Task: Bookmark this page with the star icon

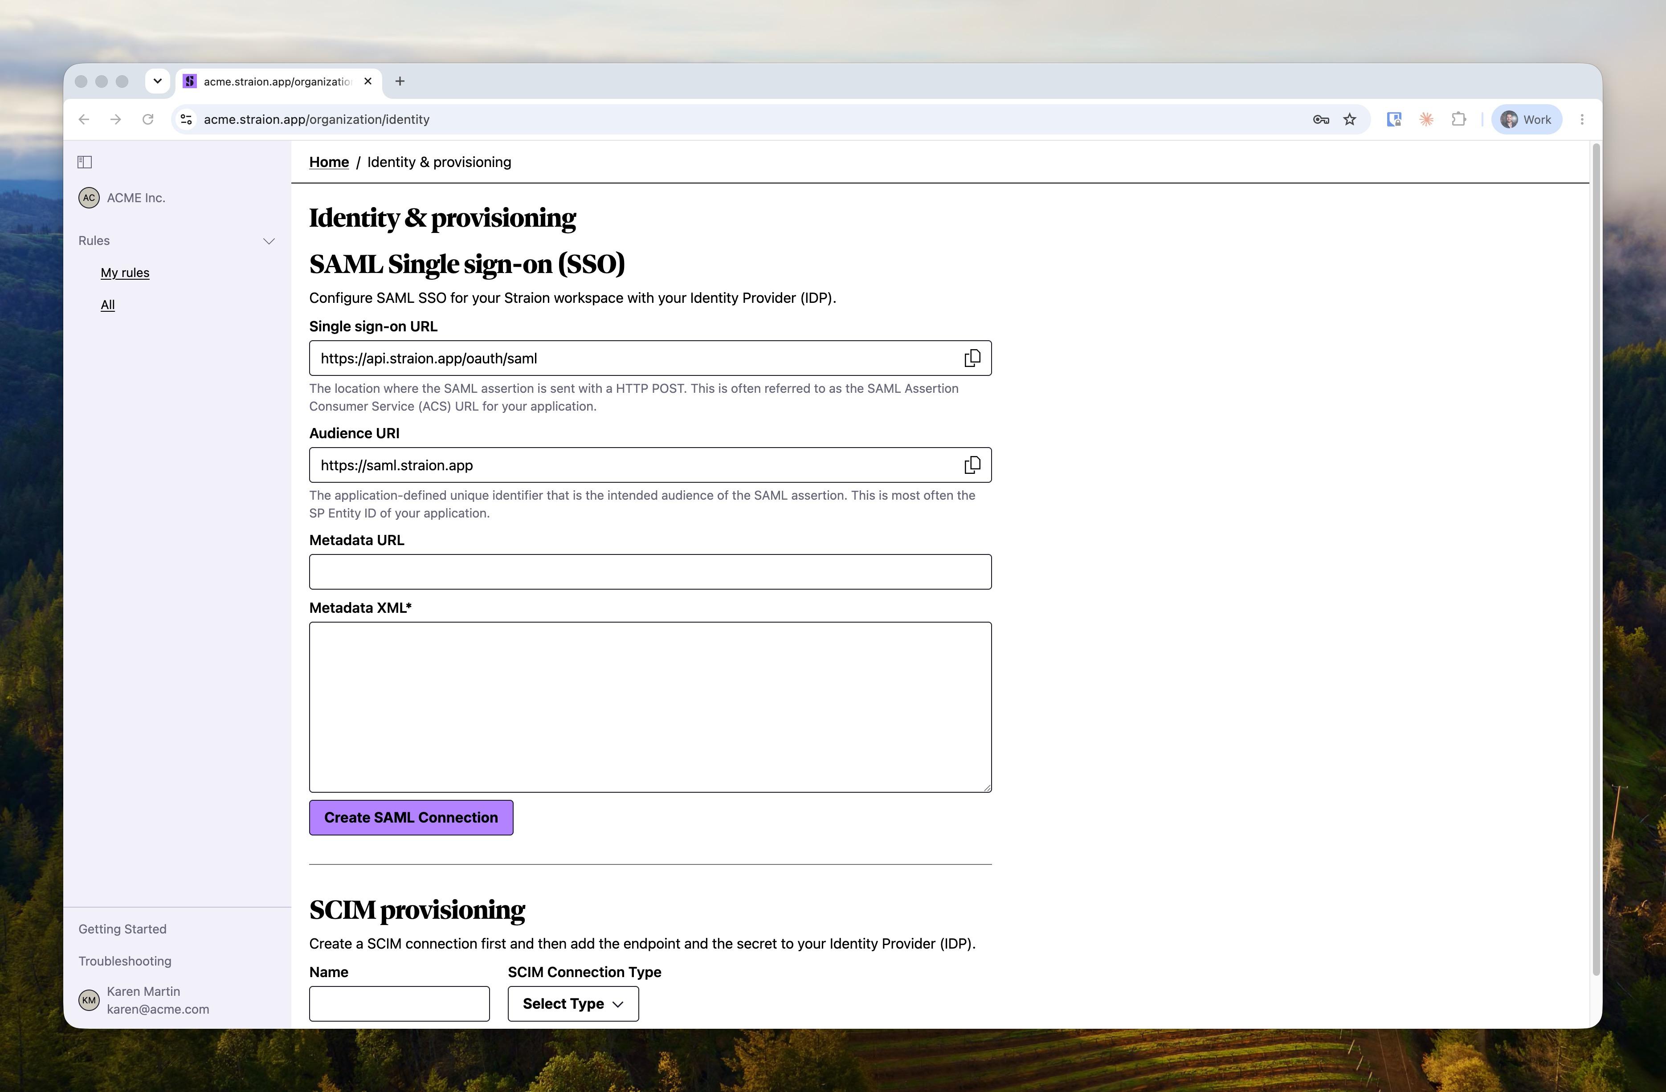Action: pos(1350,120)
